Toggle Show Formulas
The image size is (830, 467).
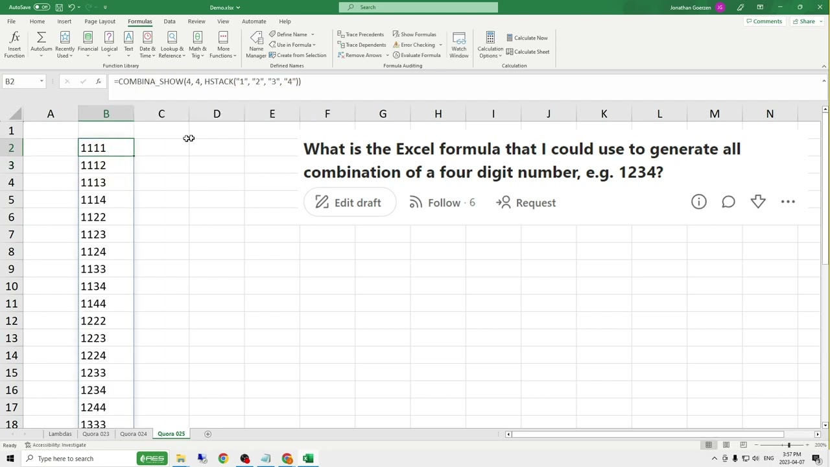pyautogui.click(x=414, y=34)
